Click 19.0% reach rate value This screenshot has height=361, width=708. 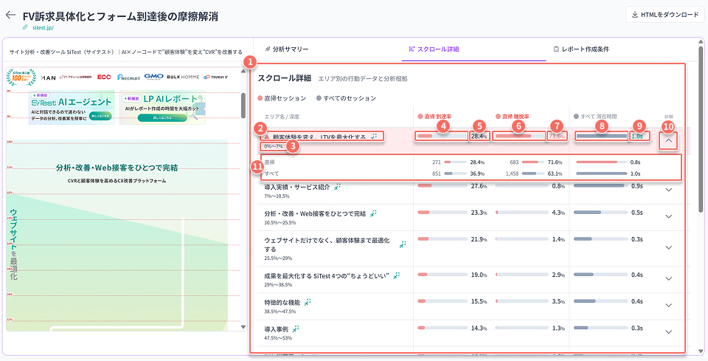[x=479, y=275]
